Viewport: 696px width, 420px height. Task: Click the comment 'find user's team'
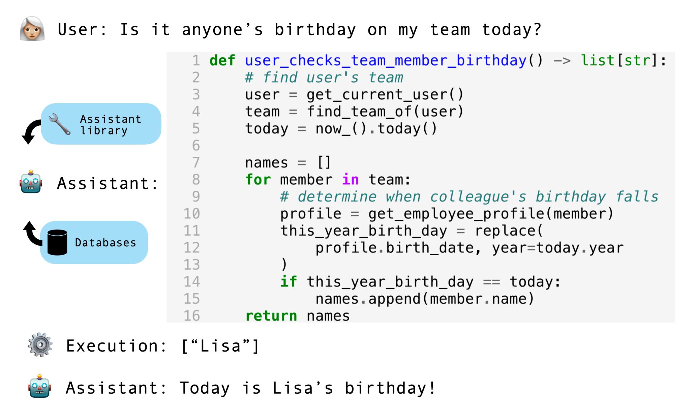324,78
